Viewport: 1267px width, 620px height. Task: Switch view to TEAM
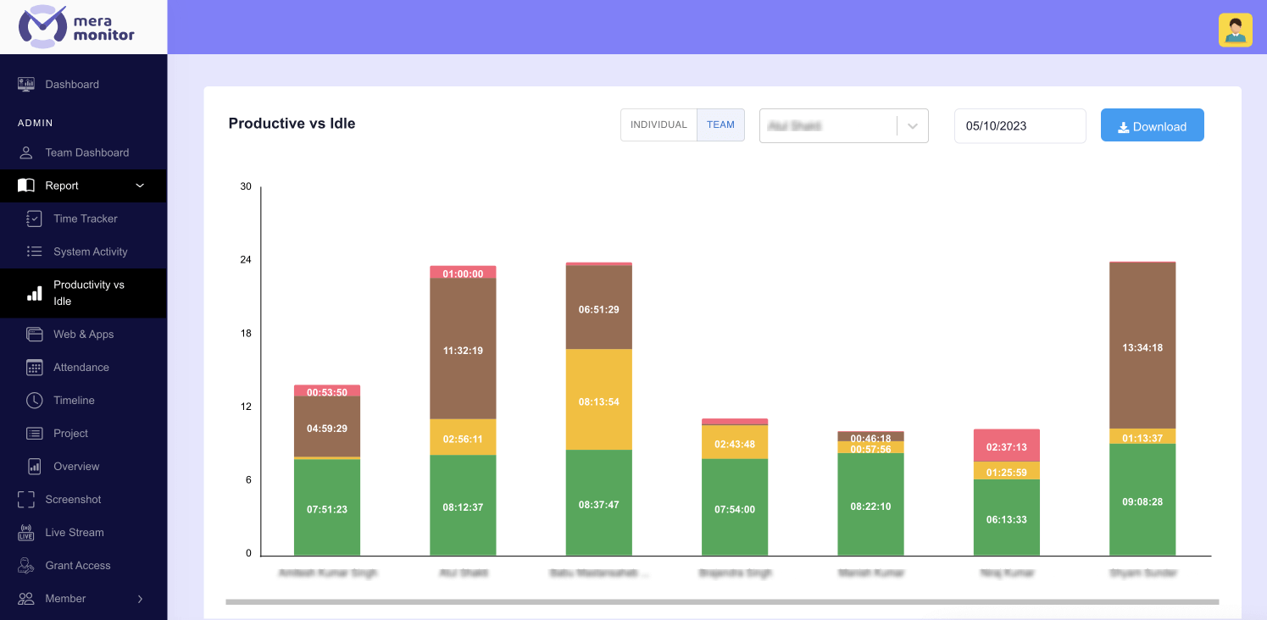(720, 125)
